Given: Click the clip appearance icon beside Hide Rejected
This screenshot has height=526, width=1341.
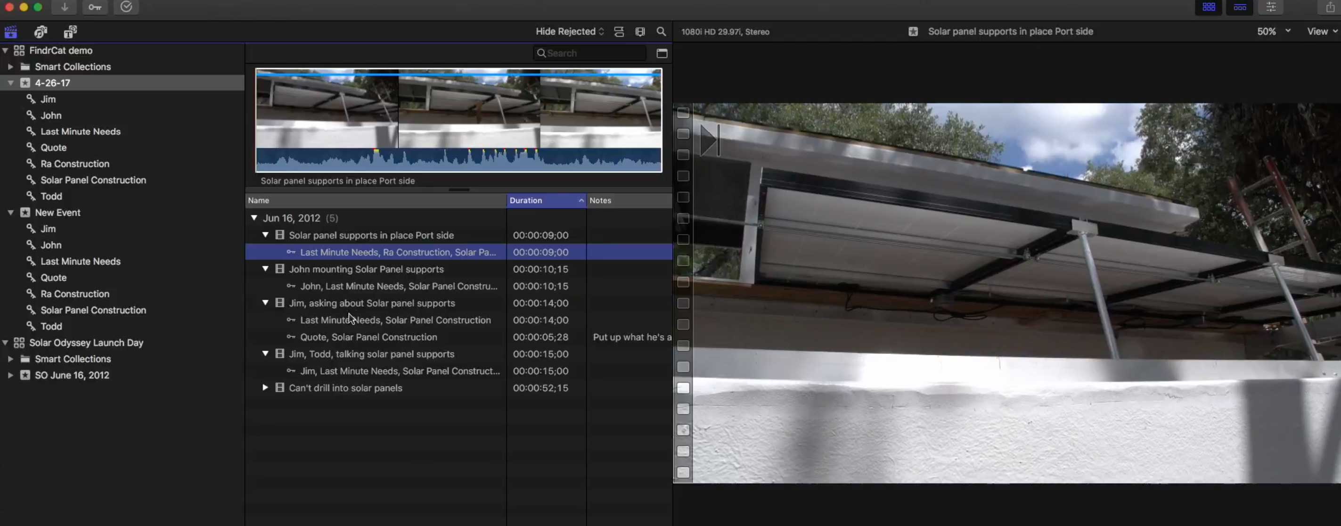Looking at the screenshot, I should [x=619, y=32].
